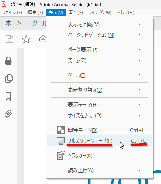Image resolution: width=161 pixels, height=184 pixels.
Task: Expand サイズを表示(D) submenu
Action: [99, 115]
